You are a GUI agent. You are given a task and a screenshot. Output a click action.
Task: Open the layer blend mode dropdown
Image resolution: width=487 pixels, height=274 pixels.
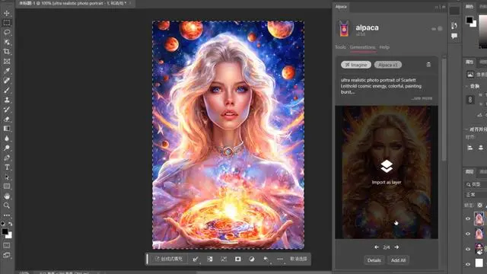(476, 195)
